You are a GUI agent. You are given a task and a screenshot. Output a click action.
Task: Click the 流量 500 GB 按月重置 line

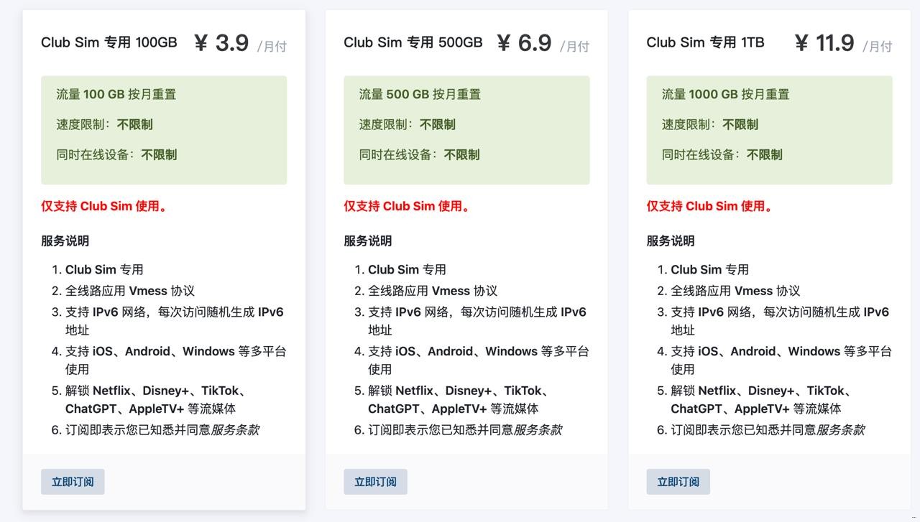pos(420,94)
